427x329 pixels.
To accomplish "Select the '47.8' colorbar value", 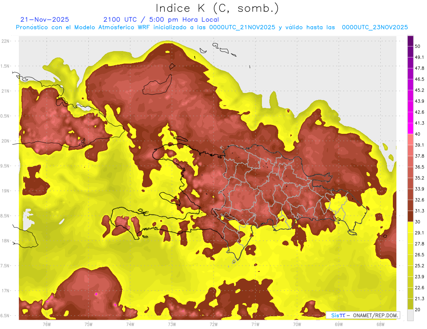I will [420, 68].
